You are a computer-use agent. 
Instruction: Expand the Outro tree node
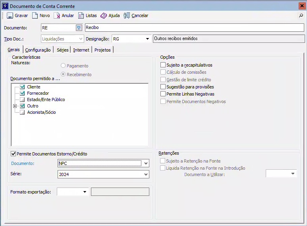(x=15, y=106)
